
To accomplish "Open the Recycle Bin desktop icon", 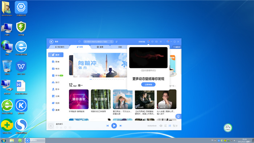I will point(7,68).
